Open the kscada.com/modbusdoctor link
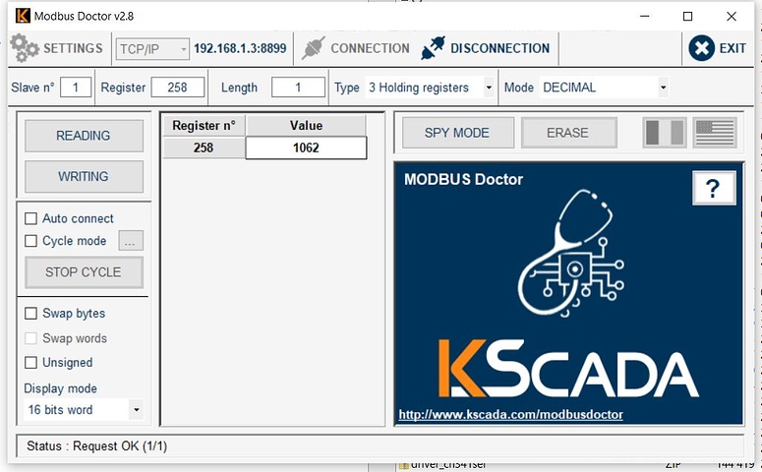The width and height of the screenshot is (762, 472). pos(510,415)
